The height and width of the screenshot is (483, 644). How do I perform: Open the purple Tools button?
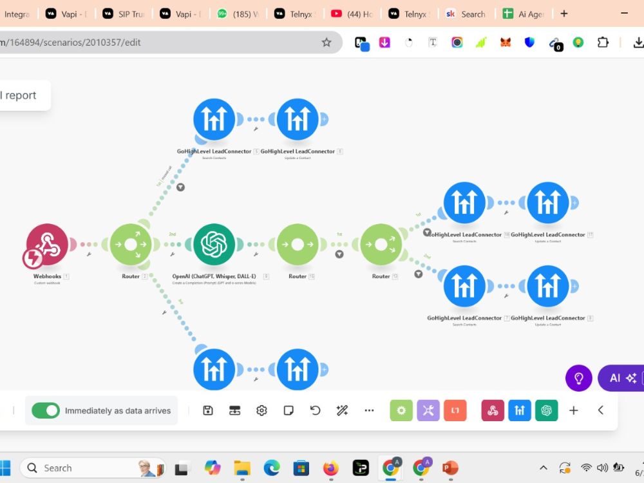pos(428,410)
